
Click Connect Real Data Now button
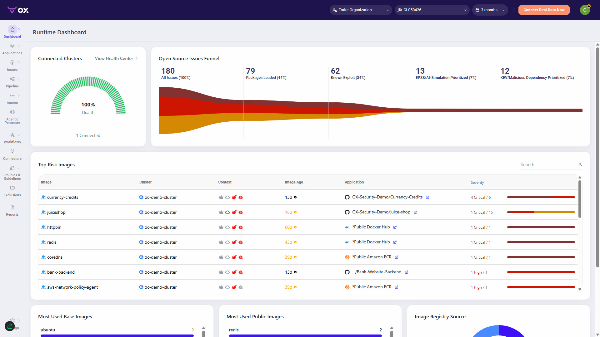pos(544,10)
